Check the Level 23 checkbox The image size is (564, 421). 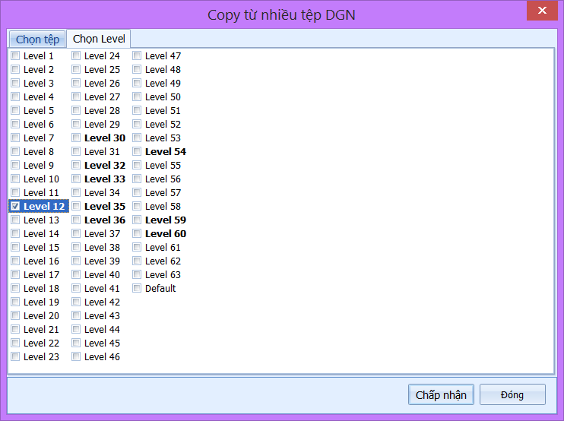point(15,356)
